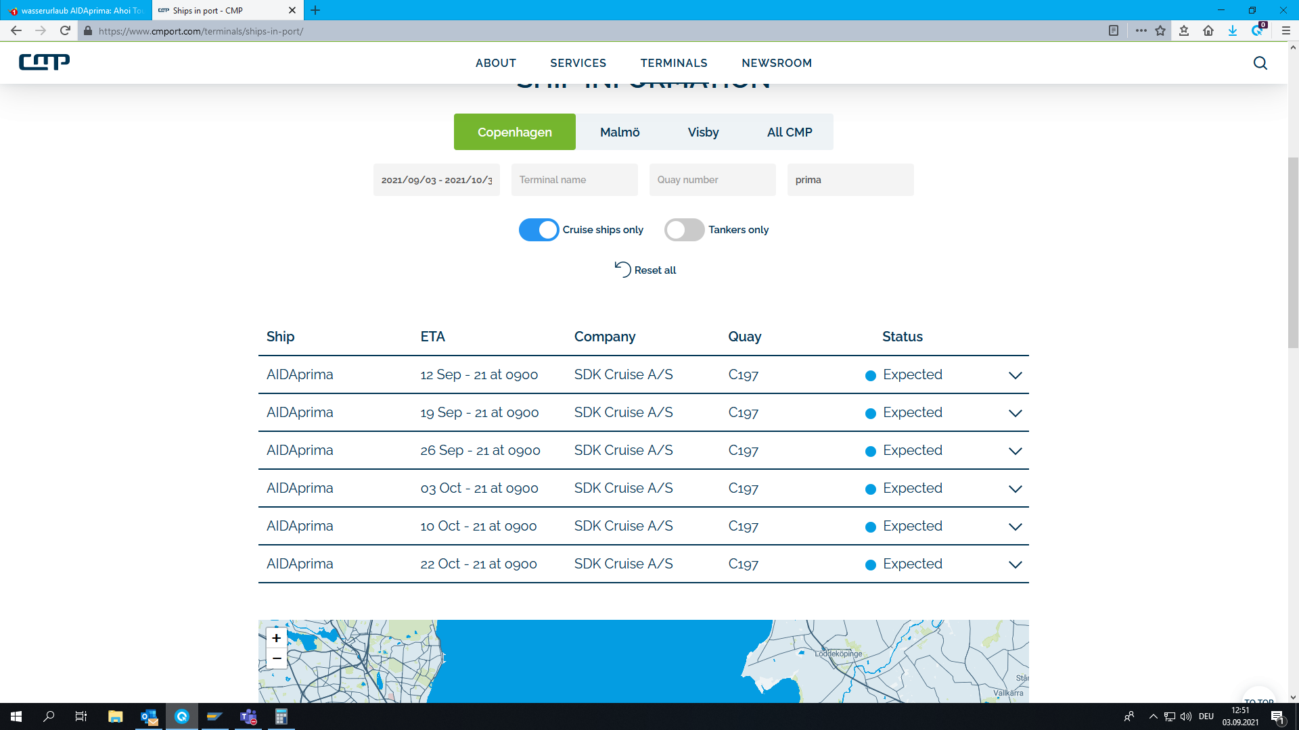This screenshot has width=1299, height=730.
Task: Select the All CMP tab
Action: (x=790, y=132)
